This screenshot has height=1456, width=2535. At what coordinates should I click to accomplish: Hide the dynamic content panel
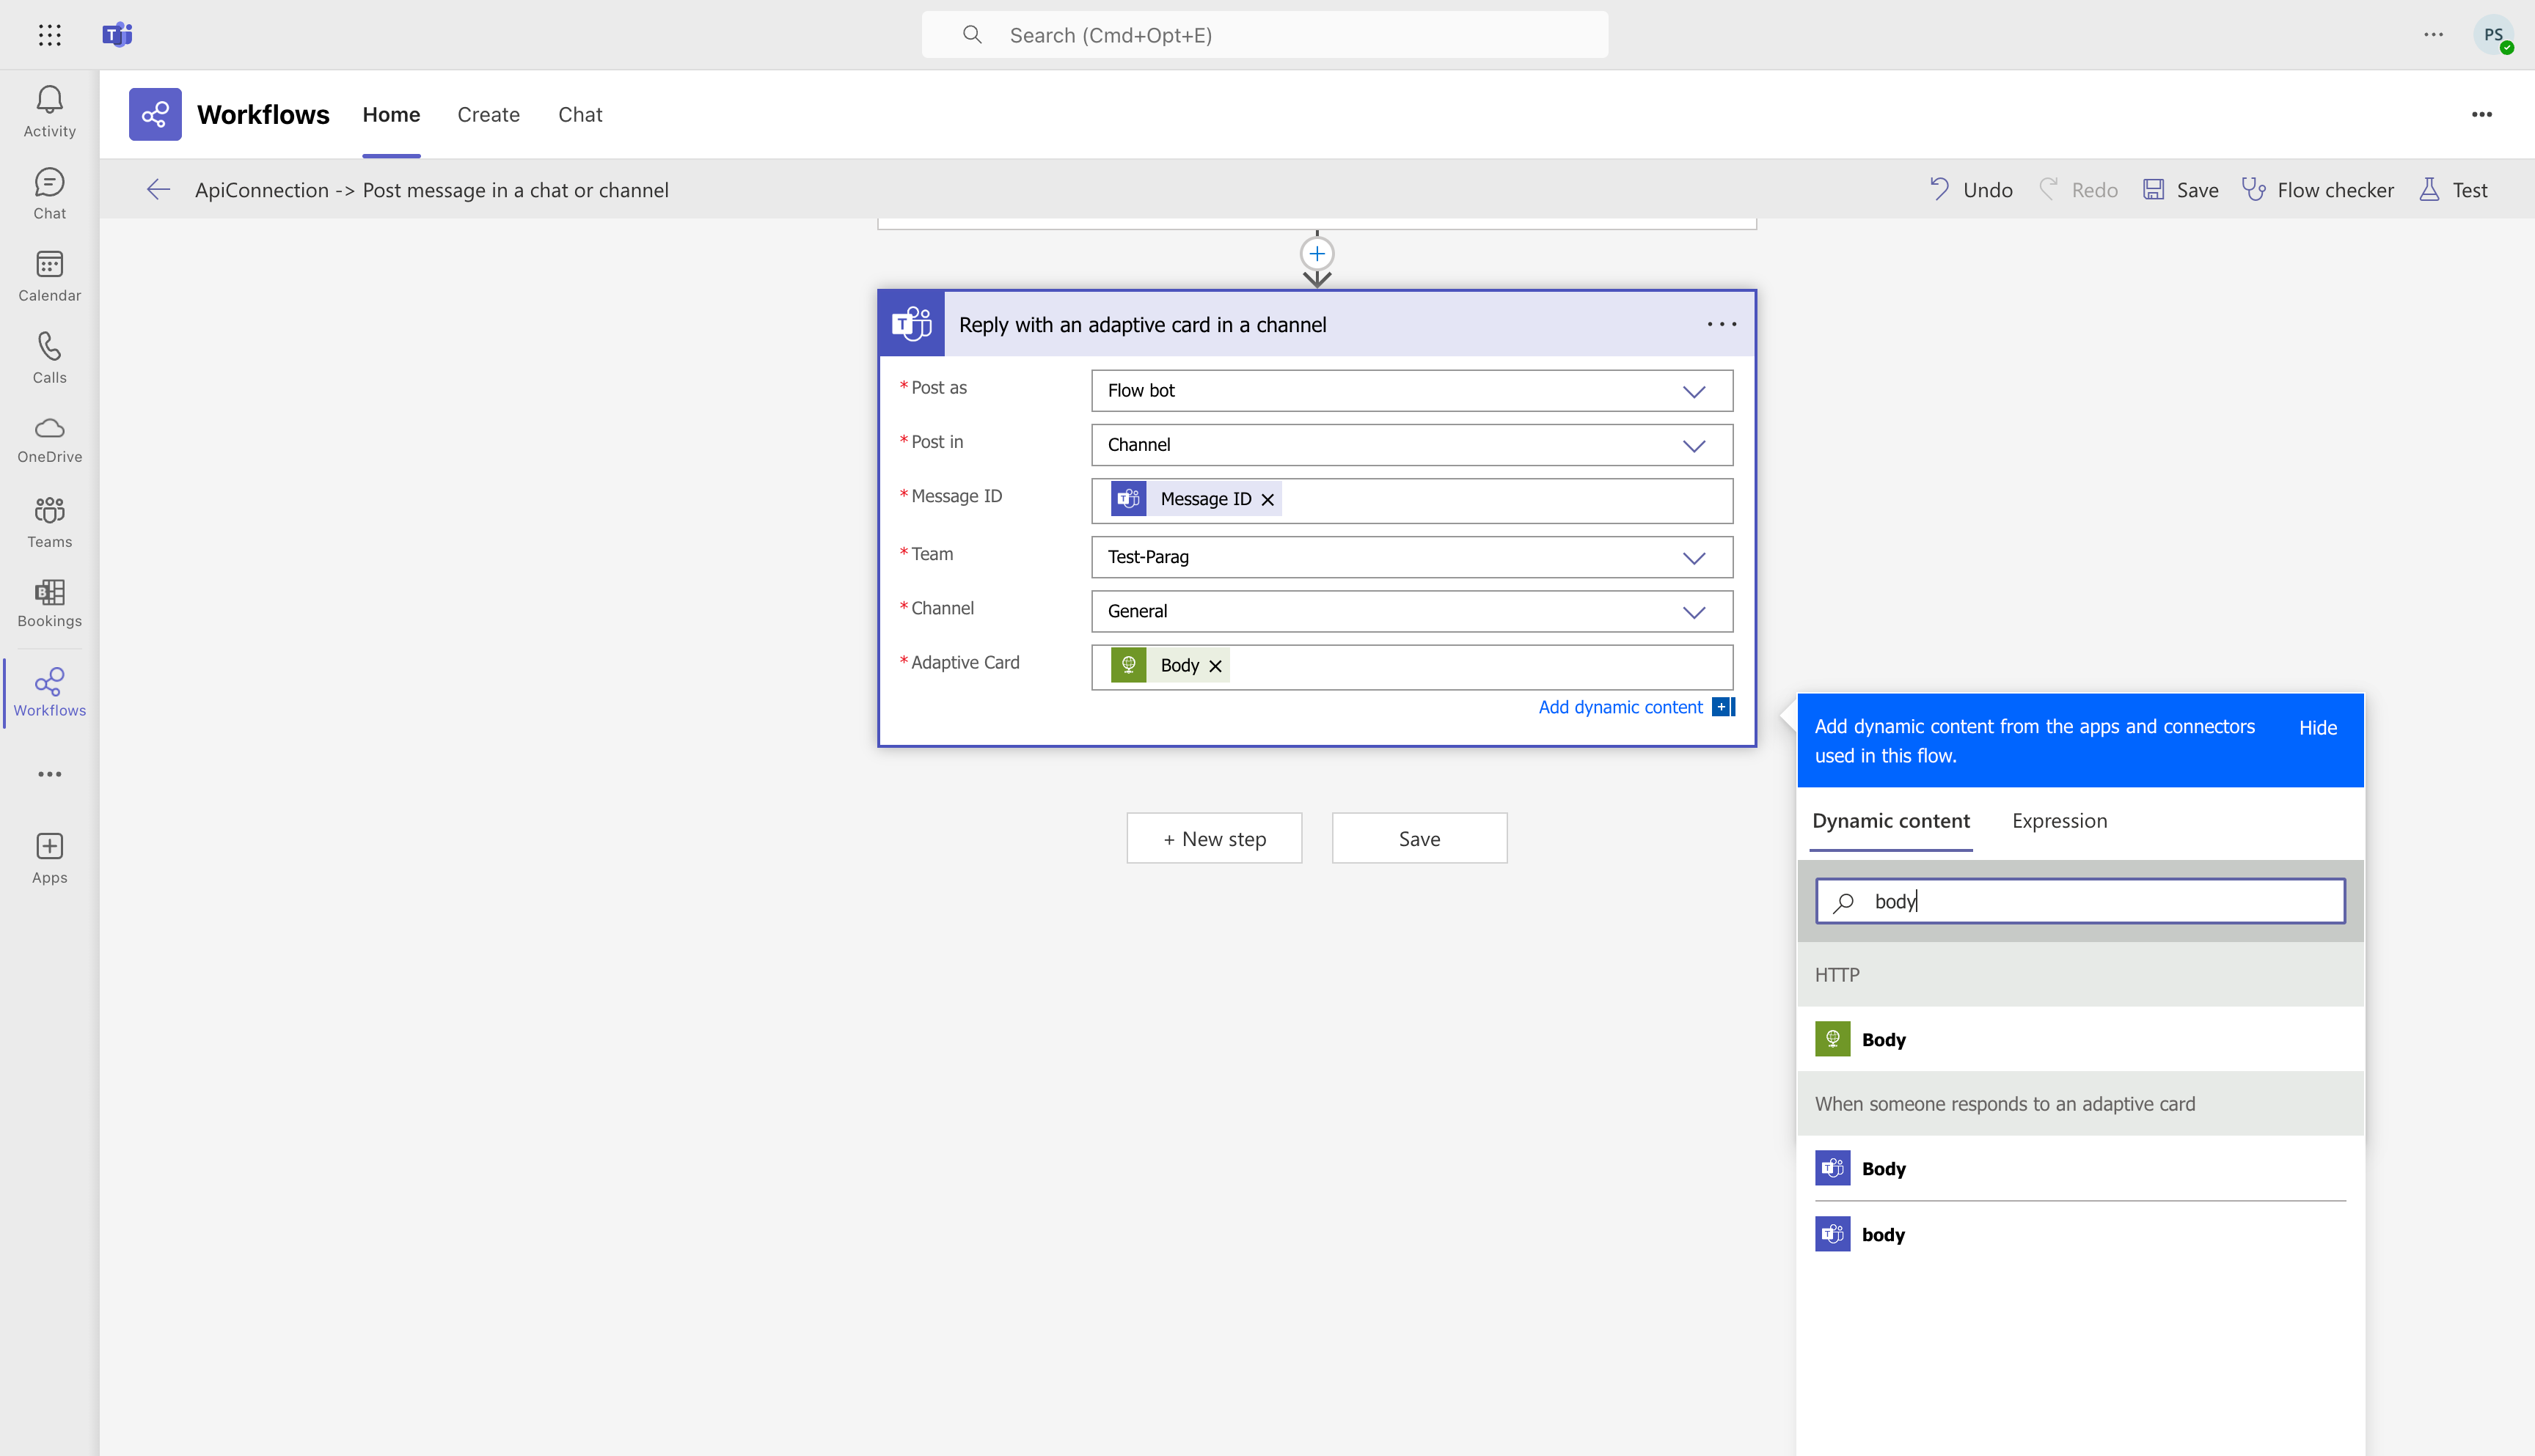[2317, 728]
